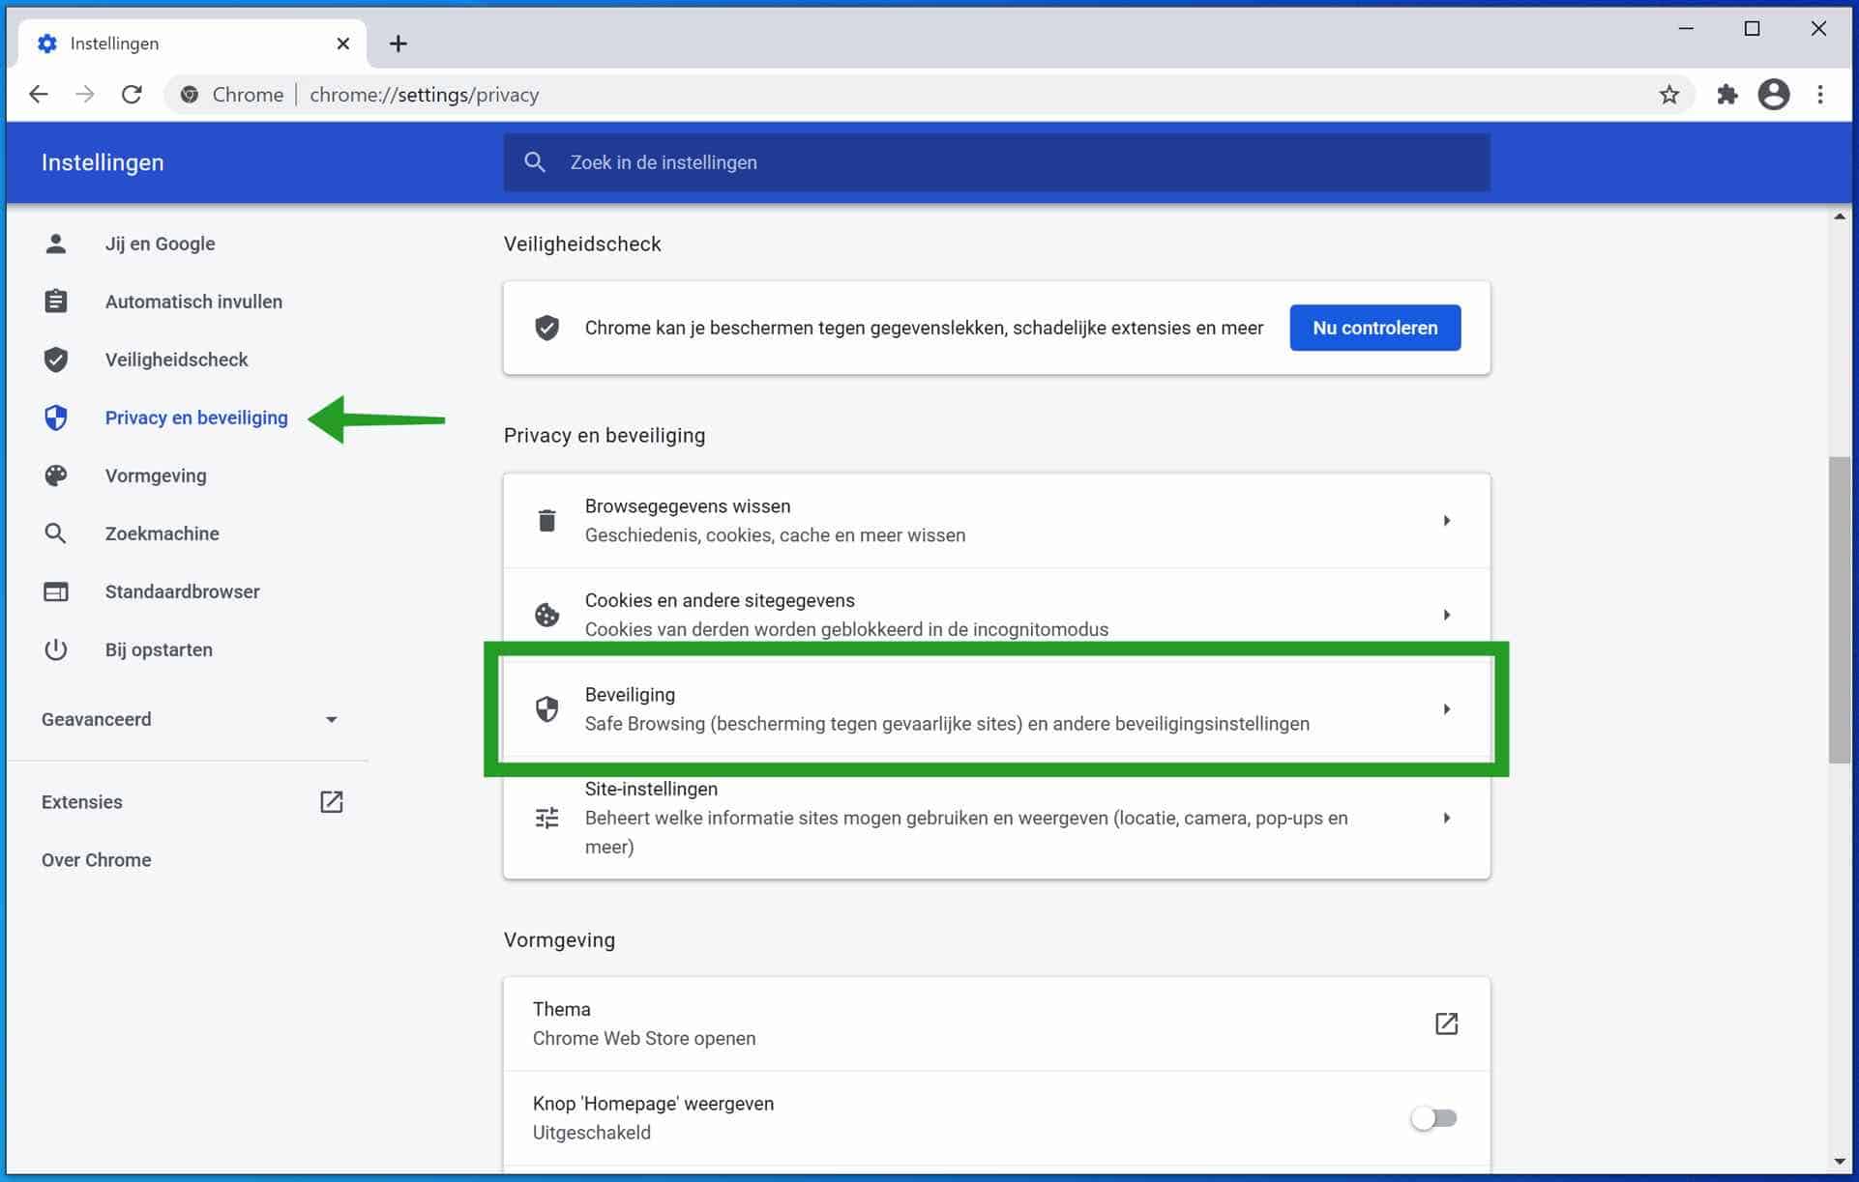The image size is (1859, 1182).
Task: Select the Privacy en beveiliging menu item
Action: [196, 417]
